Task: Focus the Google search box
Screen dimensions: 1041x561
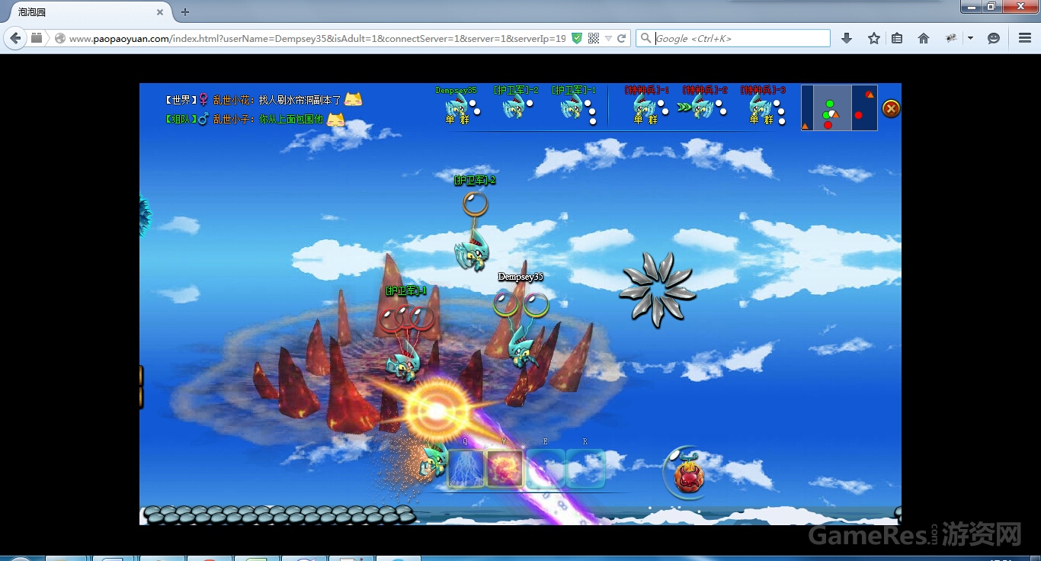Action: pyautogui.click(x=733, y=38)
